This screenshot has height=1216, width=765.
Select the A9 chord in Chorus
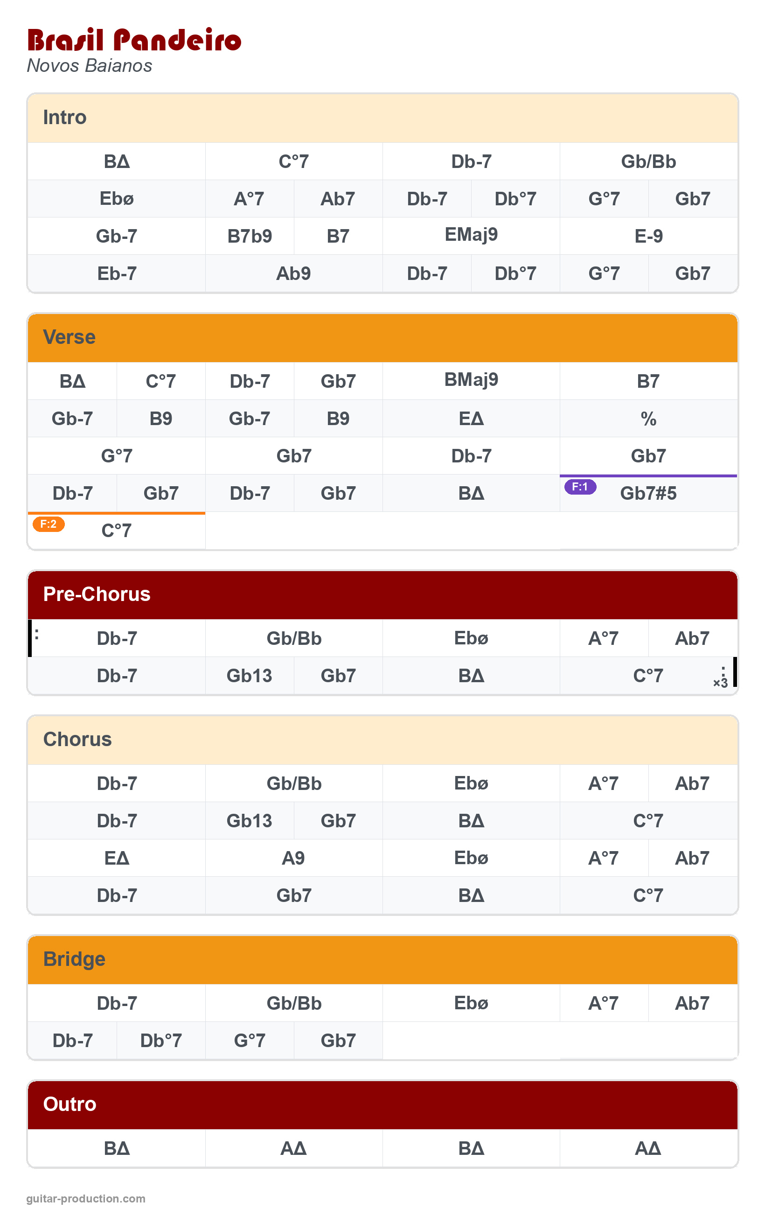(293, 858)
